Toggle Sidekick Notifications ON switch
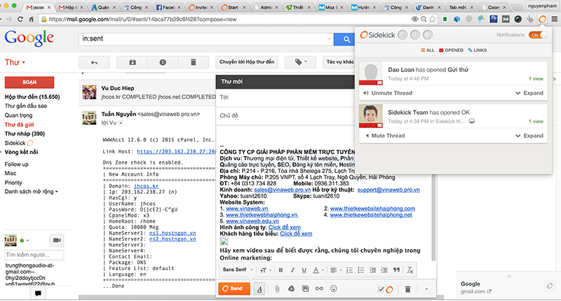The width and height of the screenshot is (561, 301). 539,34
